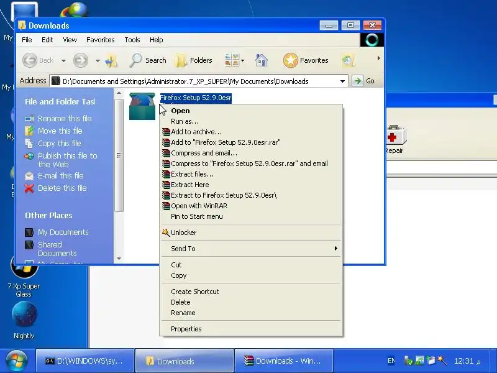
Task: Open the Favorites star toolbar button
Action: tap(306, 60)
